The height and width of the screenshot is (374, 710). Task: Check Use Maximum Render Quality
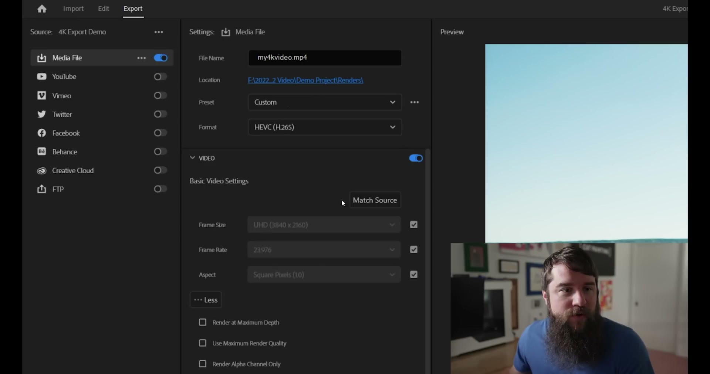point(203,343)
